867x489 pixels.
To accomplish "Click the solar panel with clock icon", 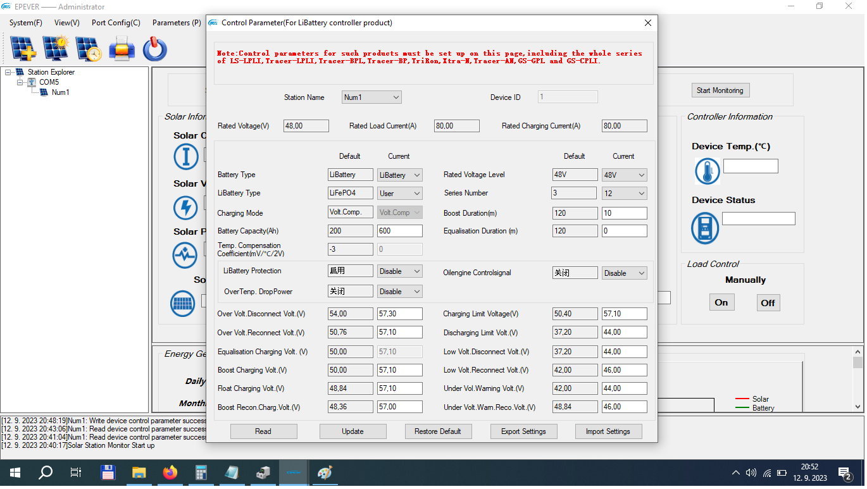I will pyautogui.click(x=89, y=48).
